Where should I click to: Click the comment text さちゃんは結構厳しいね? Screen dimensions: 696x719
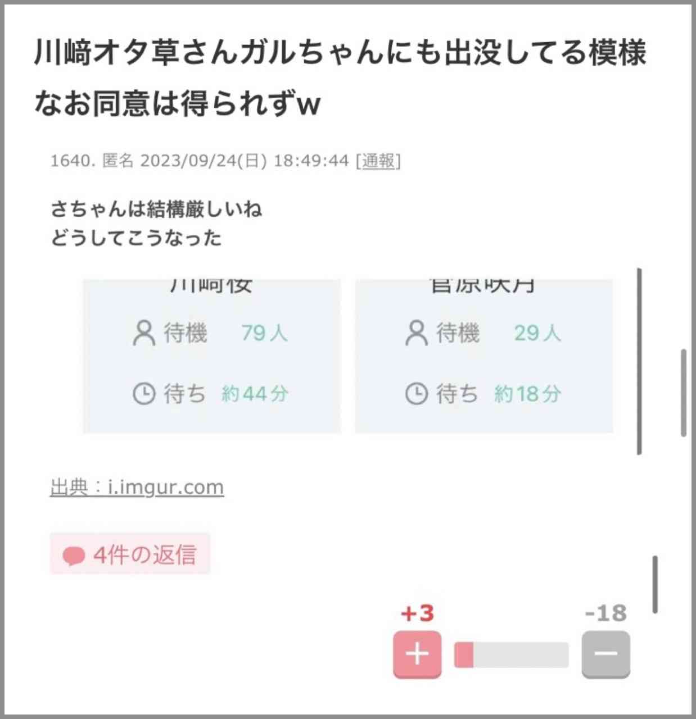(156, 209)
